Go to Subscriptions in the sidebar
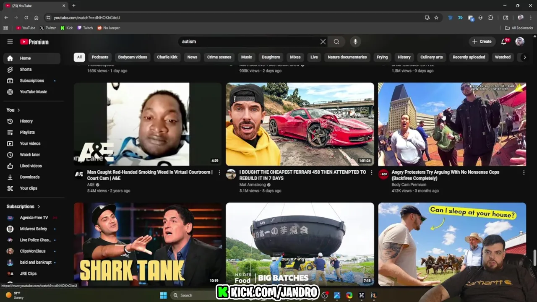 pos(32,81)
